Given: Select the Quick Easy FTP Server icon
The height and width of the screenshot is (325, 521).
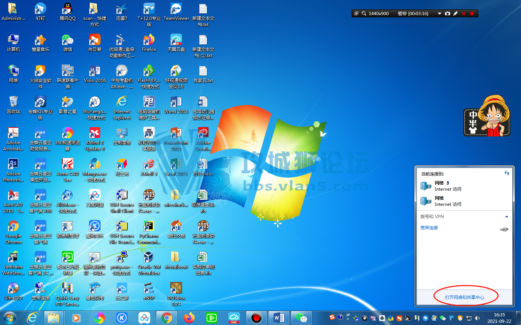Looking at the screenshot, I should pyautogui.click(x=68, y=294).
